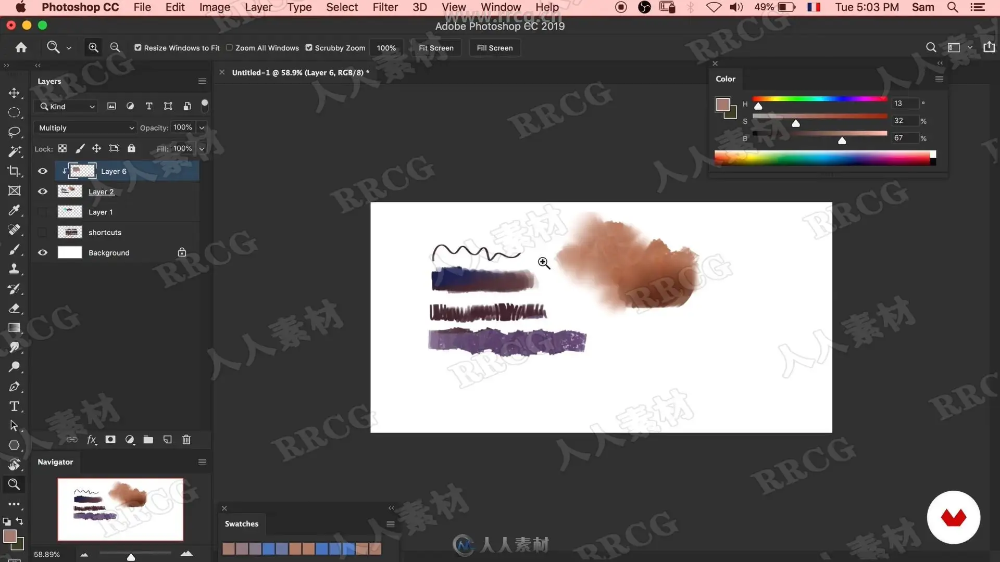Click the Crop tool icon
This screenshot has height=562, width=1000.
14,171
